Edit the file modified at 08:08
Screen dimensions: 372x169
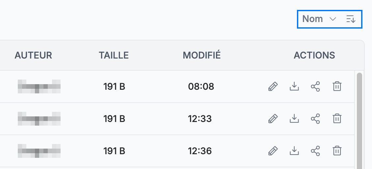pyautogui.click(x=273, y=86)
